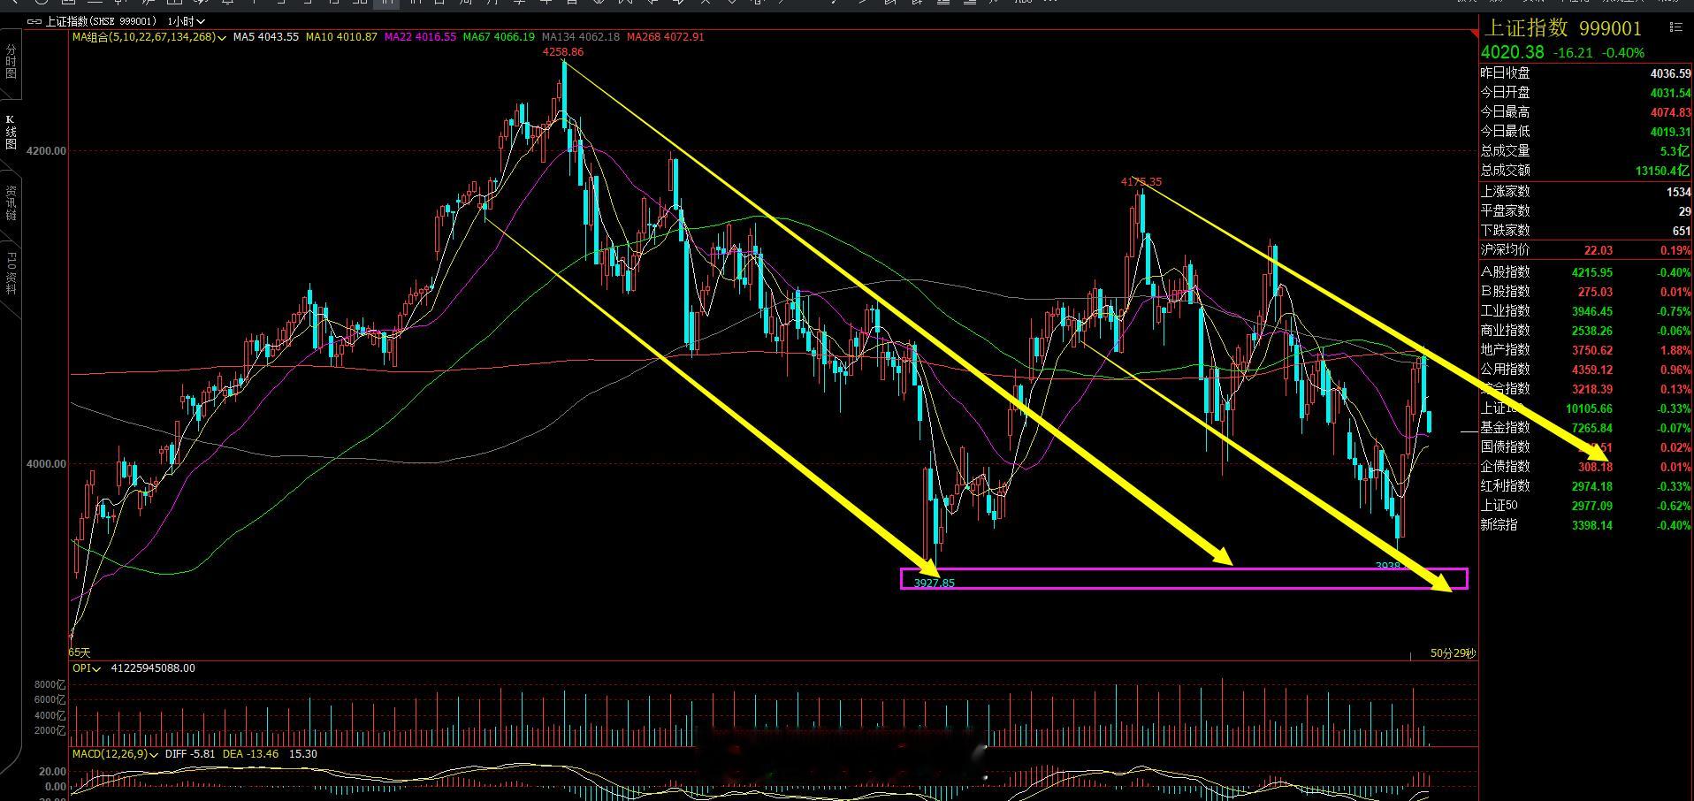Click the OPI value 41225945088.00

153,668
